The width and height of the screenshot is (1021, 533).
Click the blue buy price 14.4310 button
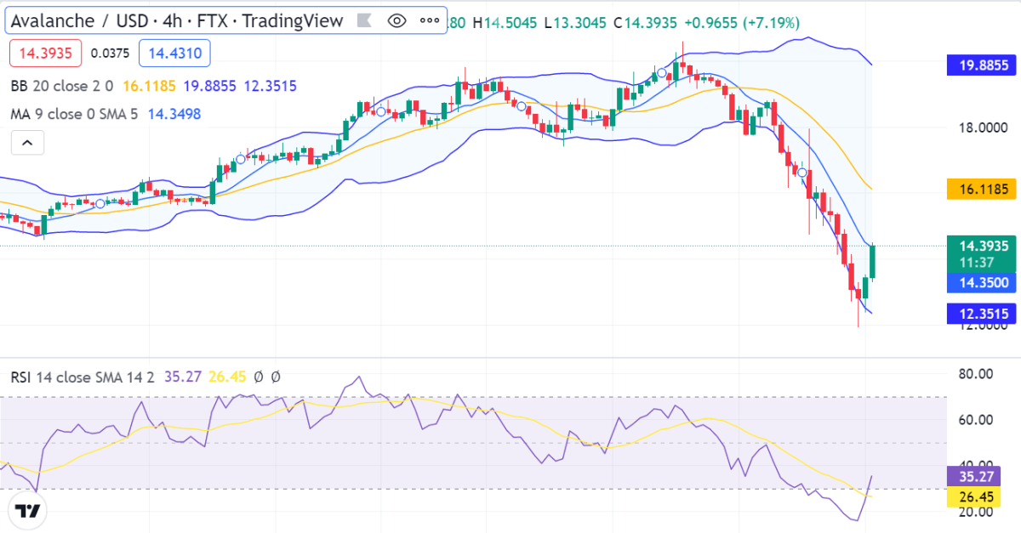tap(174, 54)
